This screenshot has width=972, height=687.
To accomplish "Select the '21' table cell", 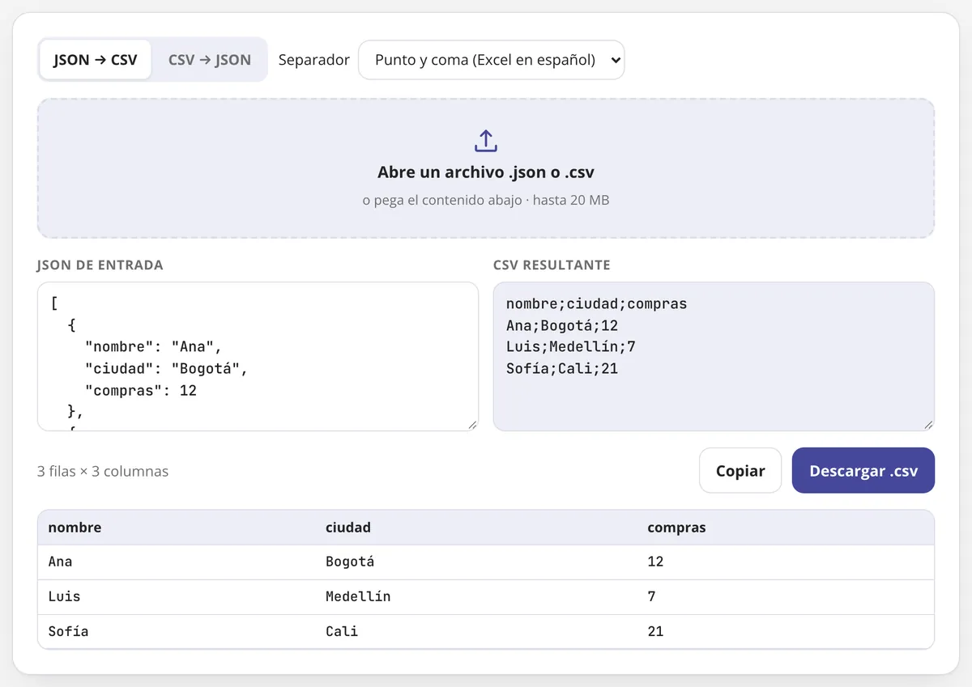I will coord(786,631).
